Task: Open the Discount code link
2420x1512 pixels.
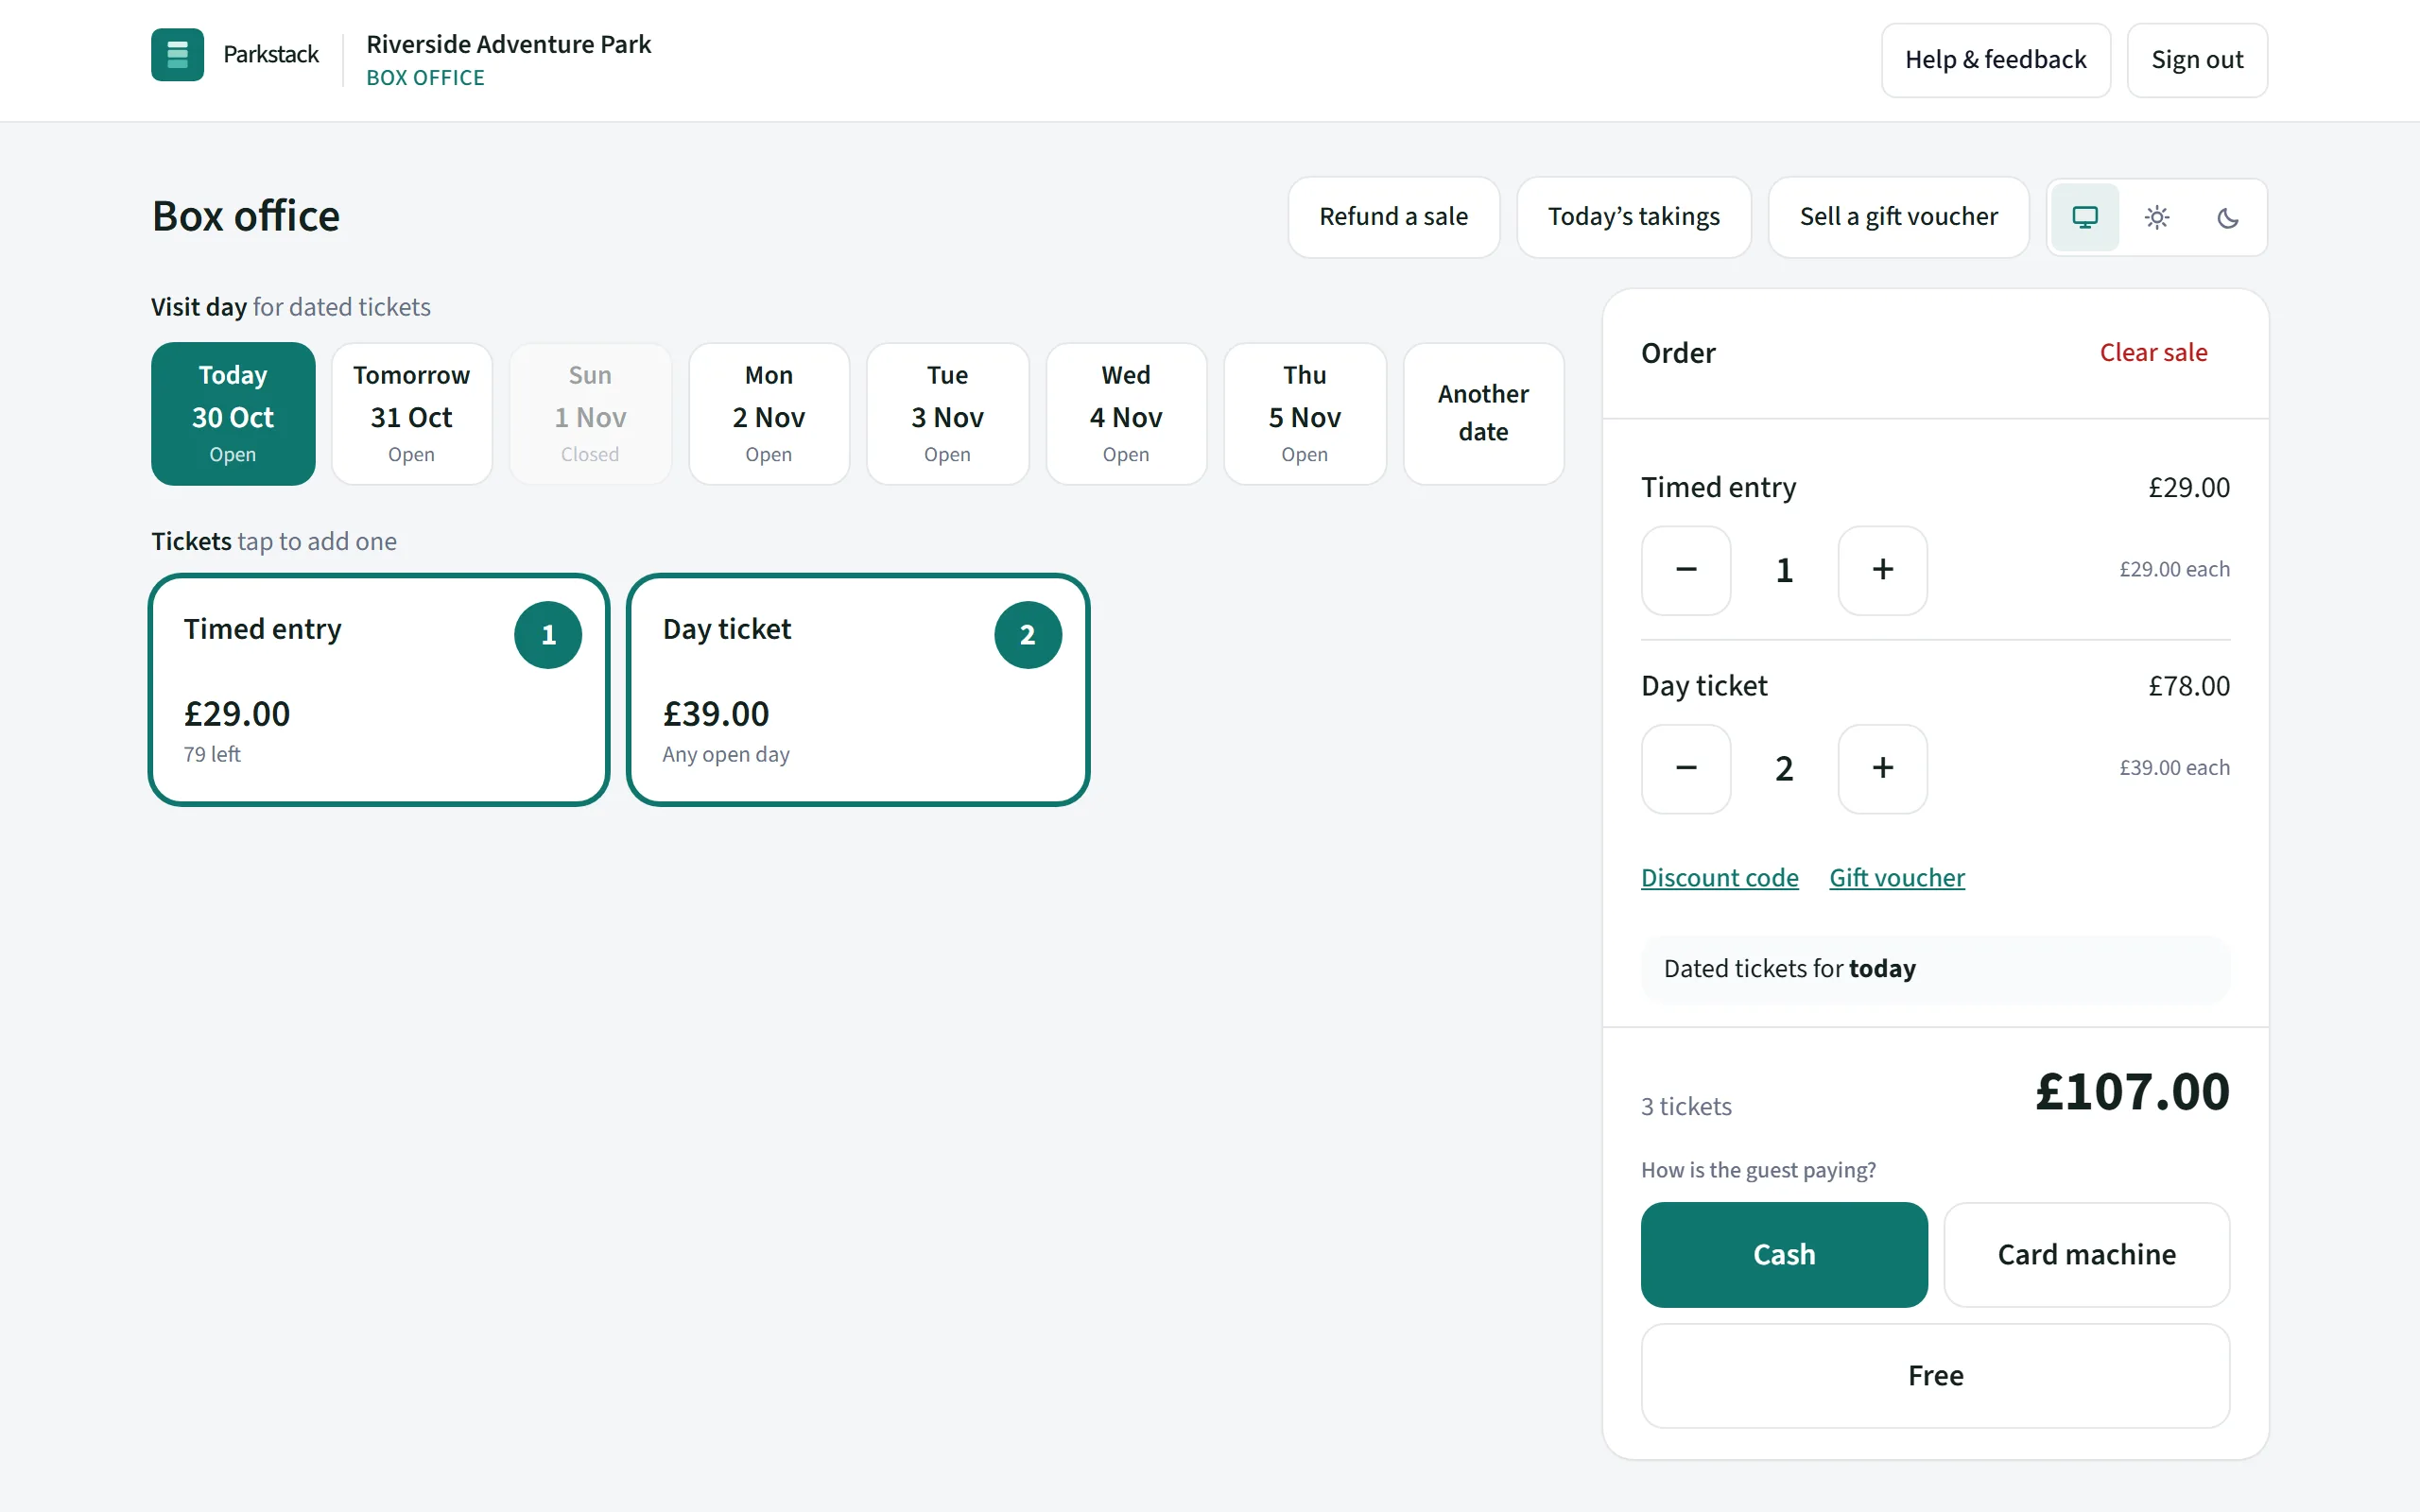Action: tap(1720, 878)
